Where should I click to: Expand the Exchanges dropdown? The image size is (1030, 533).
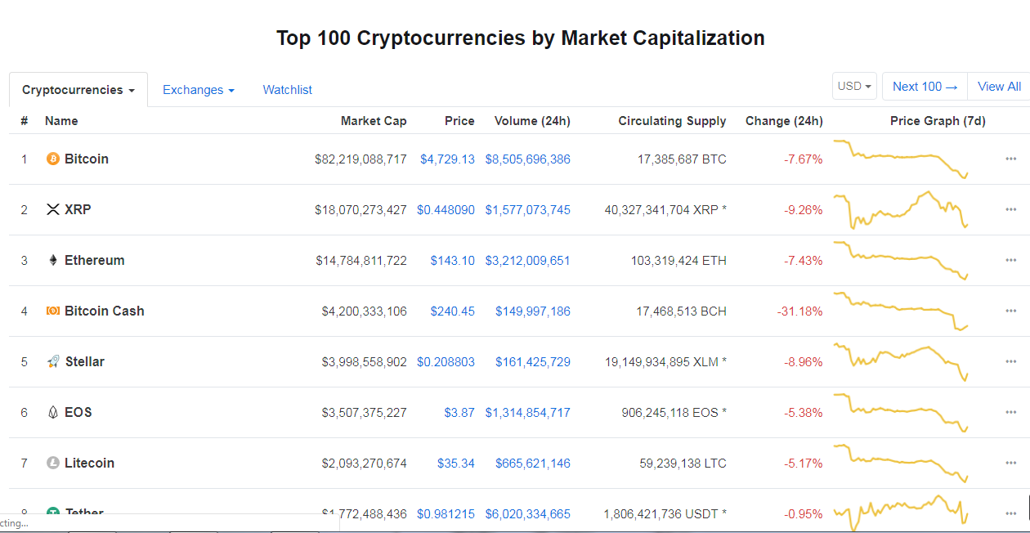coord(199,90)
